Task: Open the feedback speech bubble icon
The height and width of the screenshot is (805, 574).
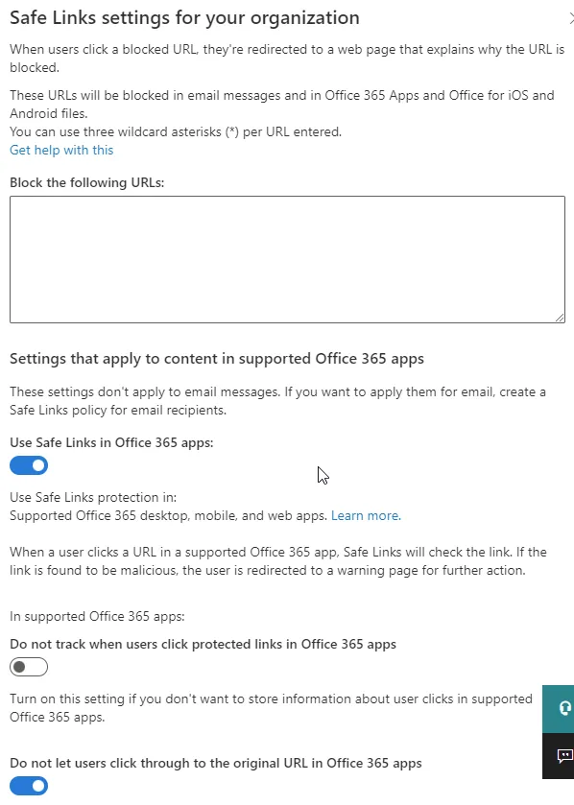Action: pyautogui.click(x=563, y=755)
